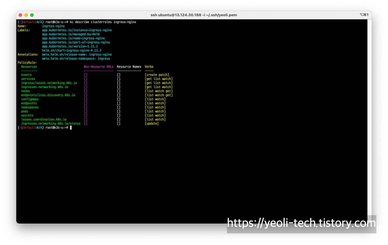
Task: Click 'ingresses.networking.k8s.io' resource without status
Action: tap(45, 87)
